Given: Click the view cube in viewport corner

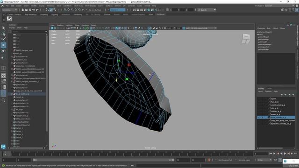Looking at the screenshot, I should 246,39.
